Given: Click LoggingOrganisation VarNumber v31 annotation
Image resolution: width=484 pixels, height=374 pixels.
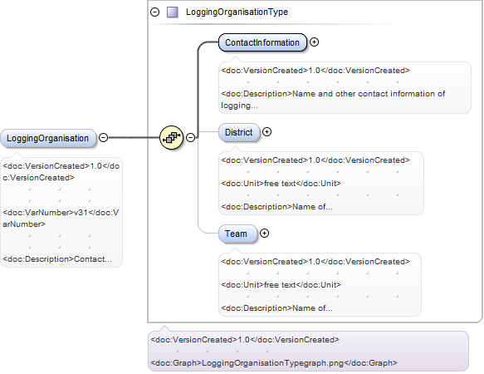Looking at the screenshot, I should click(61, 219).
